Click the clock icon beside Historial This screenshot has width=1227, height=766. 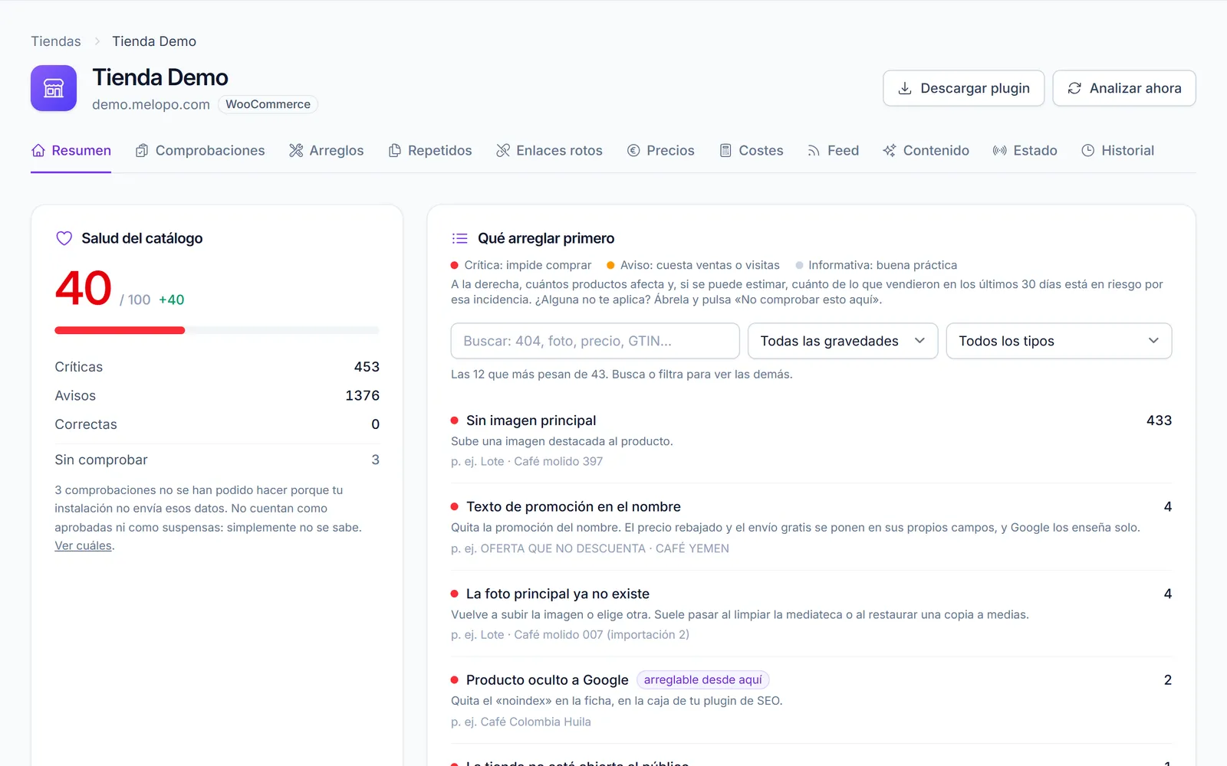[1087, 150]
